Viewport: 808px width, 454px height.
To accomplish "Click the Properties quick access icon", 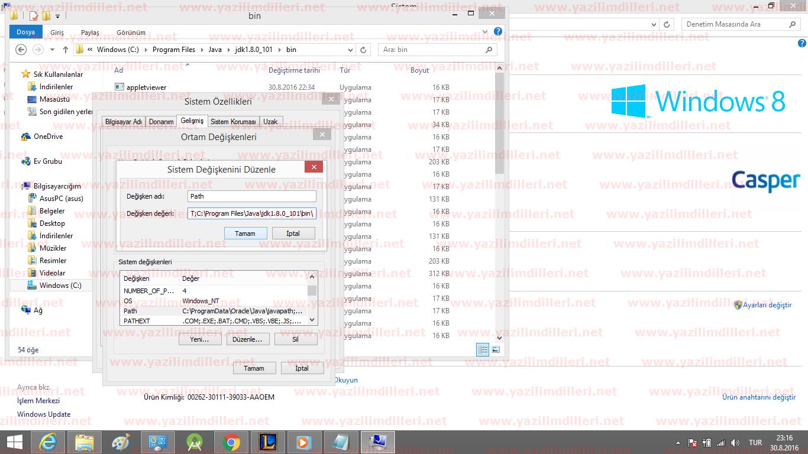I will coord(34,16).
